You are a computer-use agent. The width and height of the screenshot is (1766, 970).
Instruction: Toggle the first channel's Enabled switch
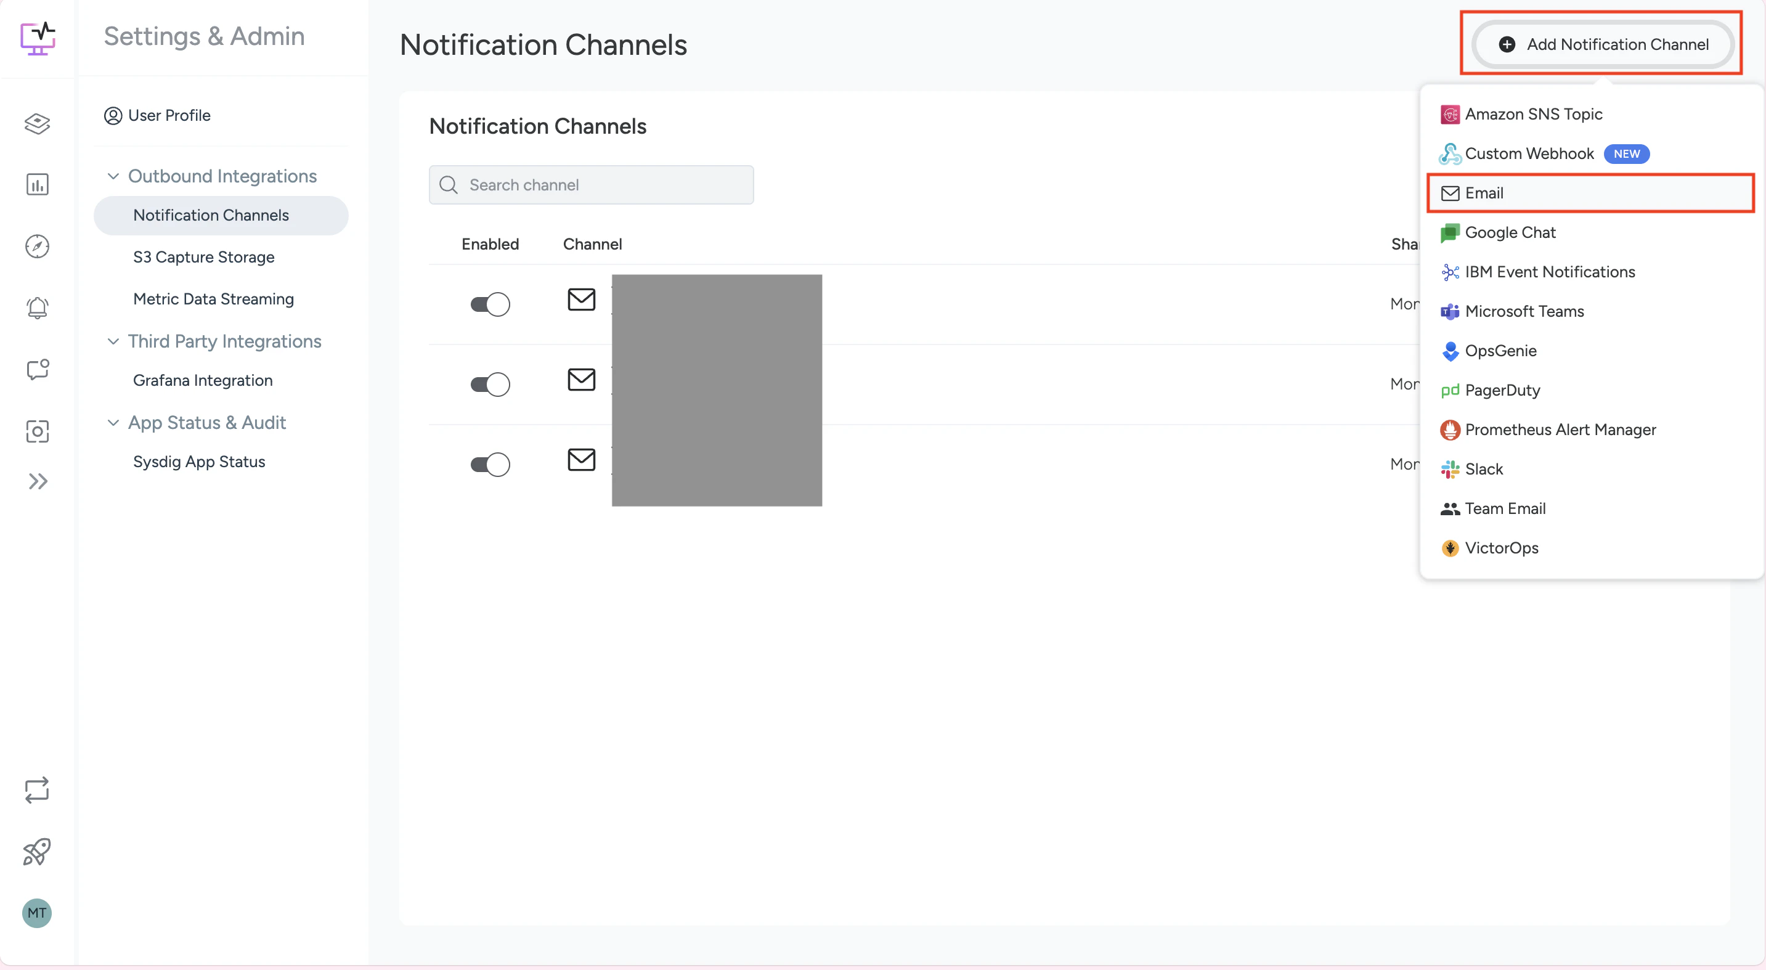click(490, 304)
